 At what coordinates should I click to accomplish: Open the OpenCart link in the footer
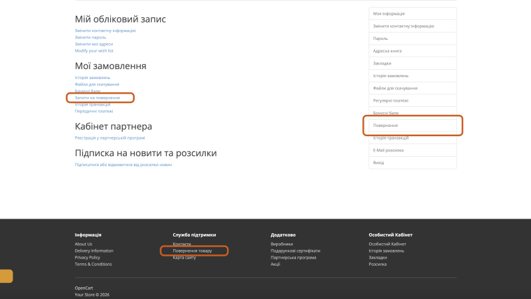coord(84,288)
